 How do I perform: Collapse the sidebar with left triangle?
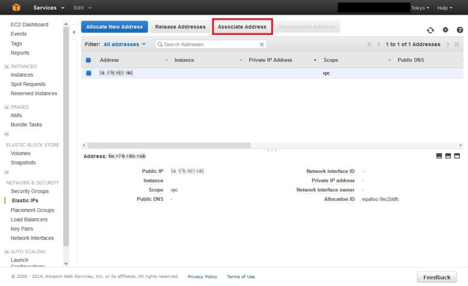click(74, 32)
